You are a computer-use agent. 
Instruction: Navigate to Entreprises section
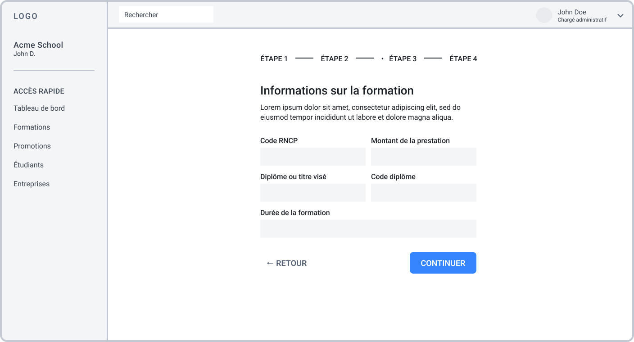32,184
